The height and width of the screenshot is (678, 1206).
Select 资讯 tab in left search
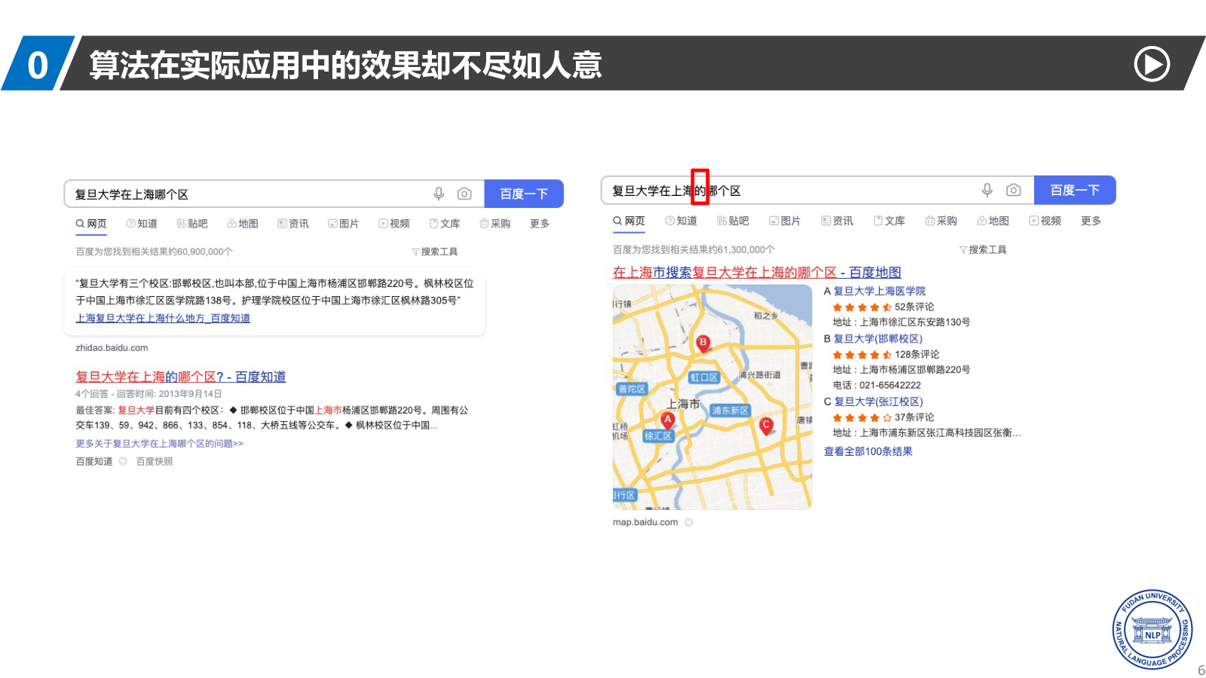coord(293,224)
